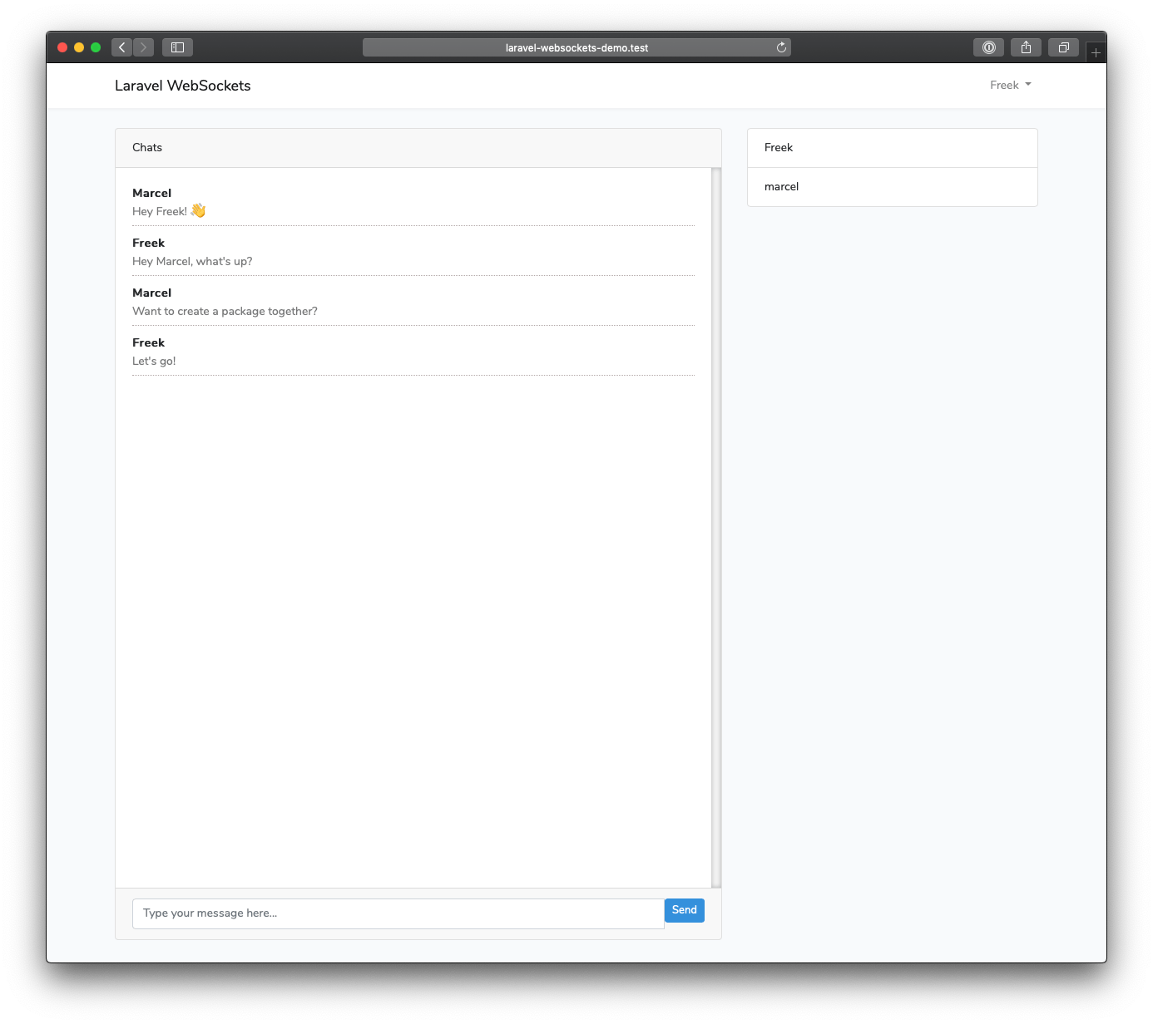Minimize the window with the yellow button

(79, 47)
